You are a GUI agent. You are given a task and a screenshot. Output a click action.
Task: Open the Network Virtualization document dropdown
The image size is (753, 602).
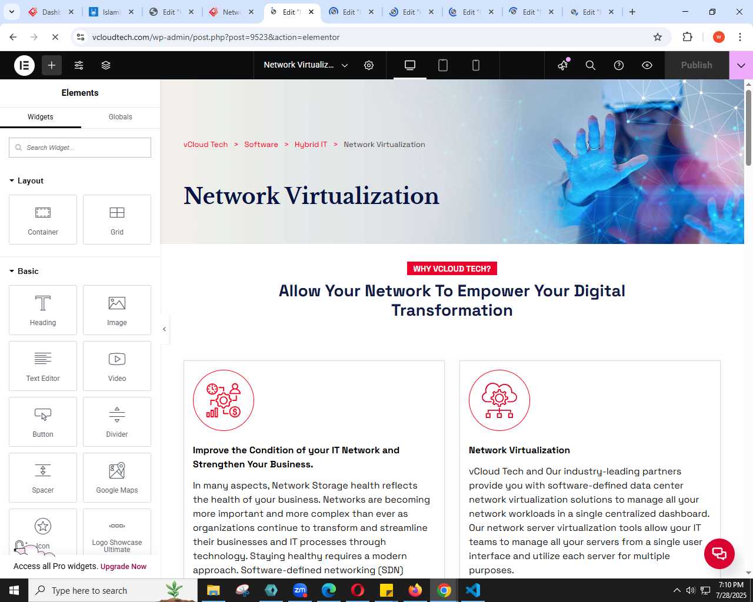306,65
